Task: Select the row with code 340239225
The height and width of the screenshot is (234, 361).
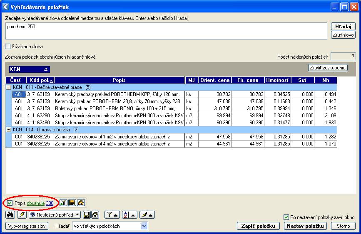Action: [x=174, y=144]
